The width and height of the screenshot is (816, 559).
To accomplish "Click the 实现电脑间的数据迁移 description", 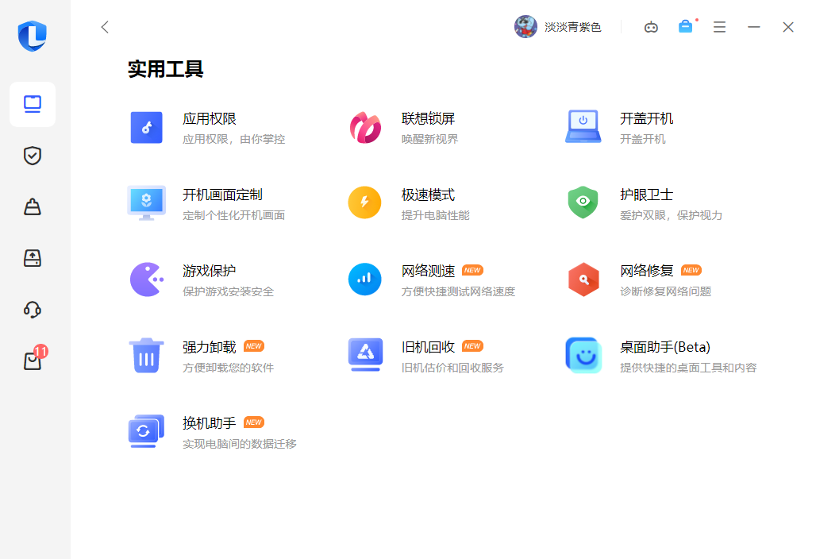I will (240, 443).
